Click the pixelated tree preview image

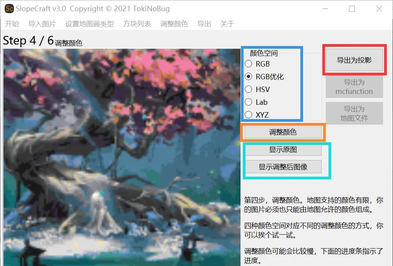pyautogui.click(x=122, y=157)
